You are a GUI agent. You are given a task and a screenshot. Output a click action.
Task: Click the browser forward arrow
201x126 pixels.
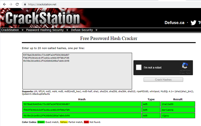(x=11, y=4)
